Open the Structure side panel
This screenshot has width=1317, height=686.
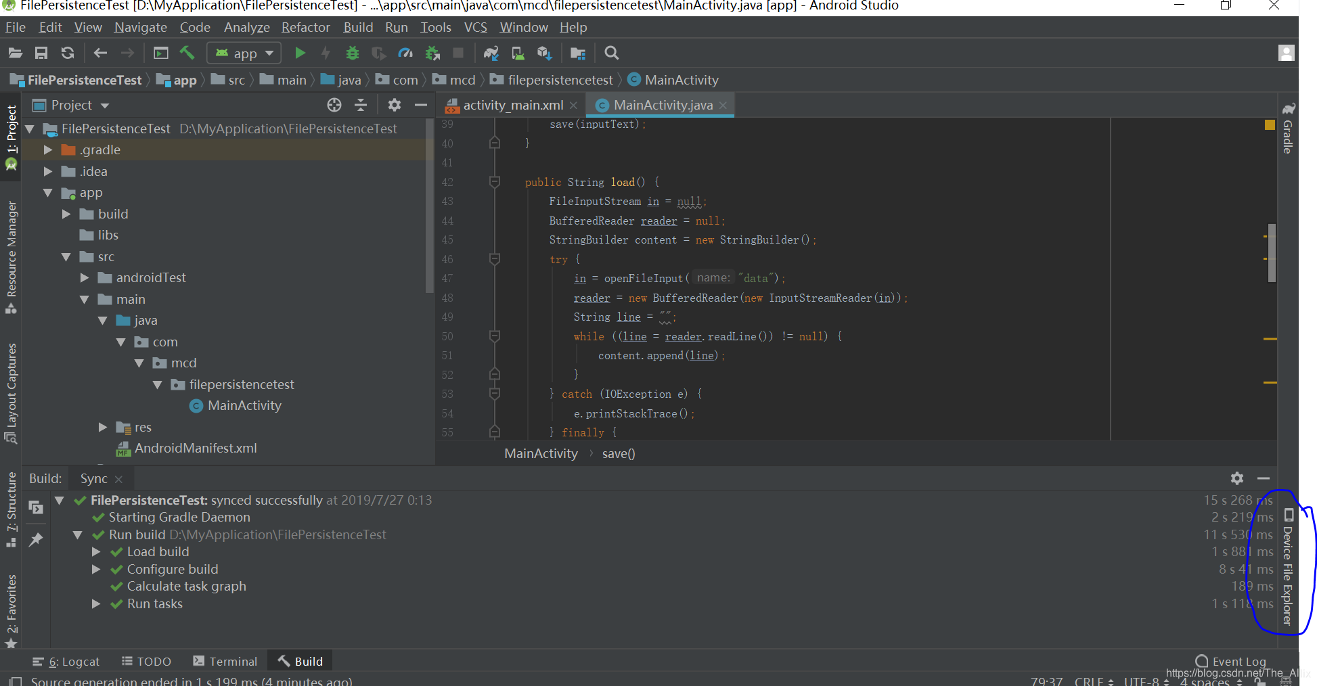11,511
